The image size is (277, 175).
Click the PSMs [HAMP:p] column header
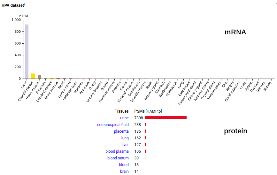pos(148,111)
